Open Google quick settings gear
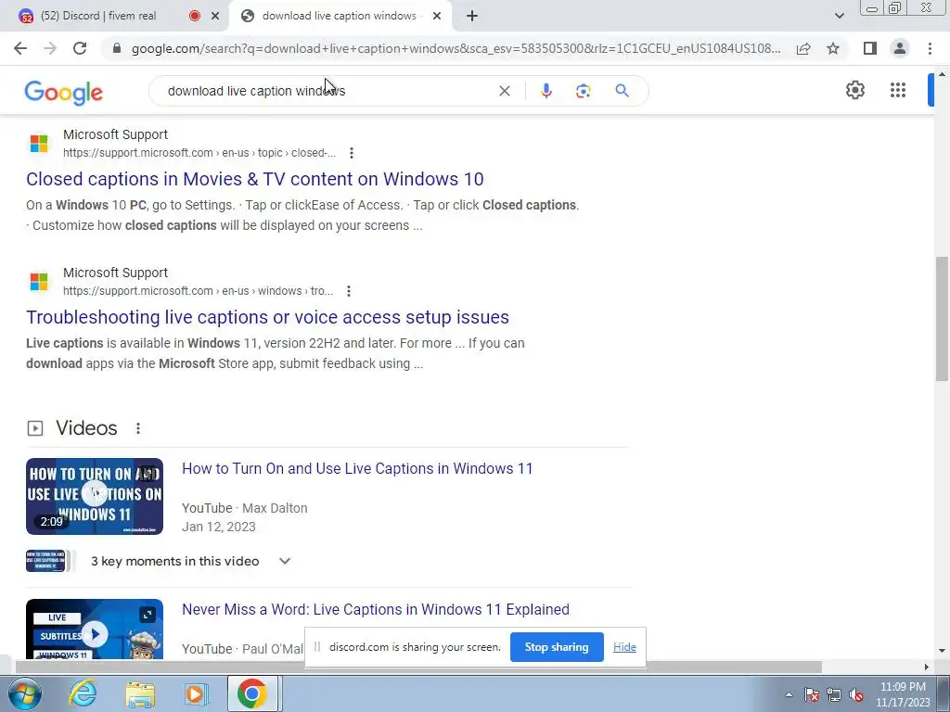 854,90
